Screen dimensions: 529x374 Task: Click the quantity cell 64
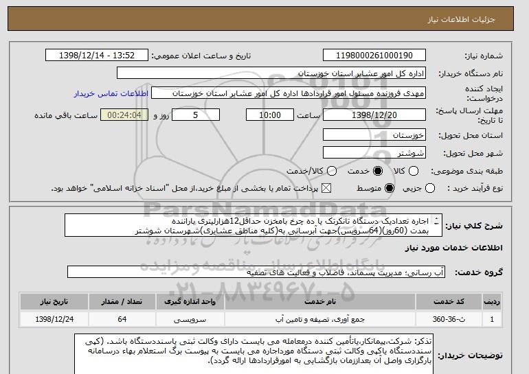pyautogui.click(x=122, y=319)
